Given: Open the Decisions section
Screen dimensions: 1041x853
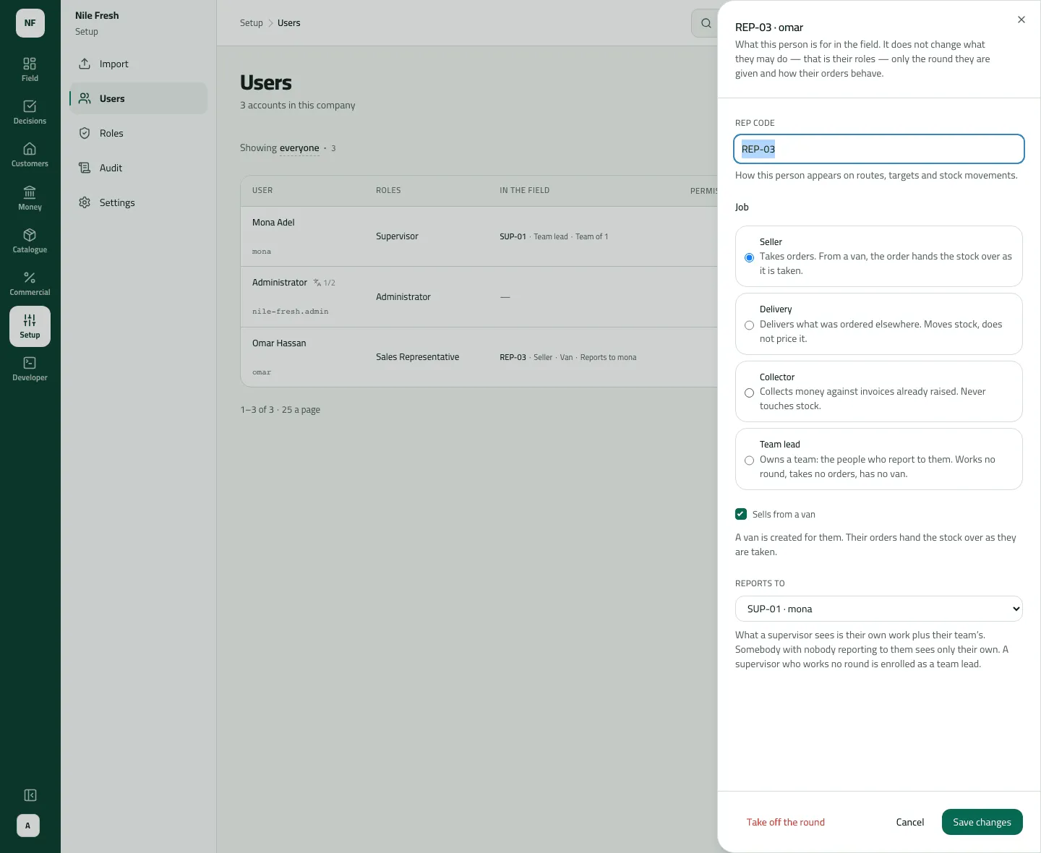Looking at the screenshot, I should (30, 112).
